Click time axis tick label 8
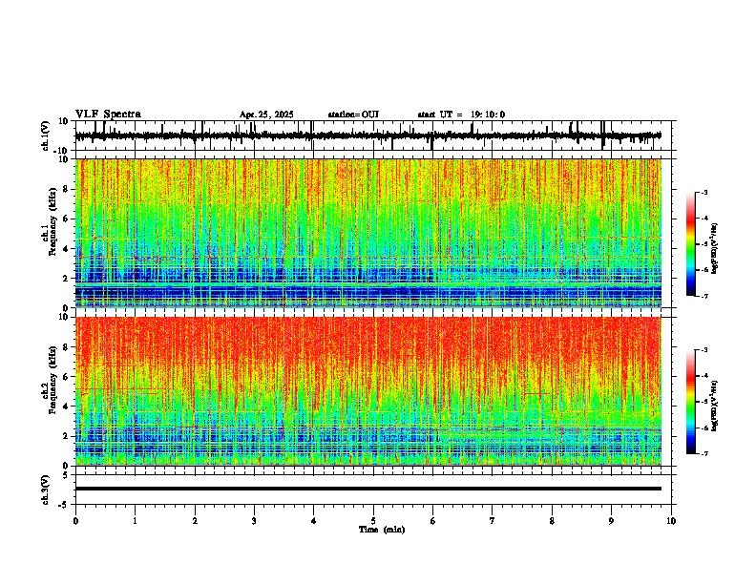This screenshot has height=584, width=756. [x=552, y=521]
